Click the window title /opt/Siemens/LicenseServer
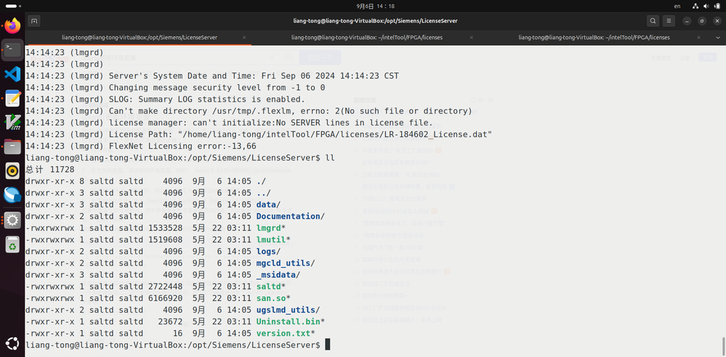 click(x=376, y=21)
